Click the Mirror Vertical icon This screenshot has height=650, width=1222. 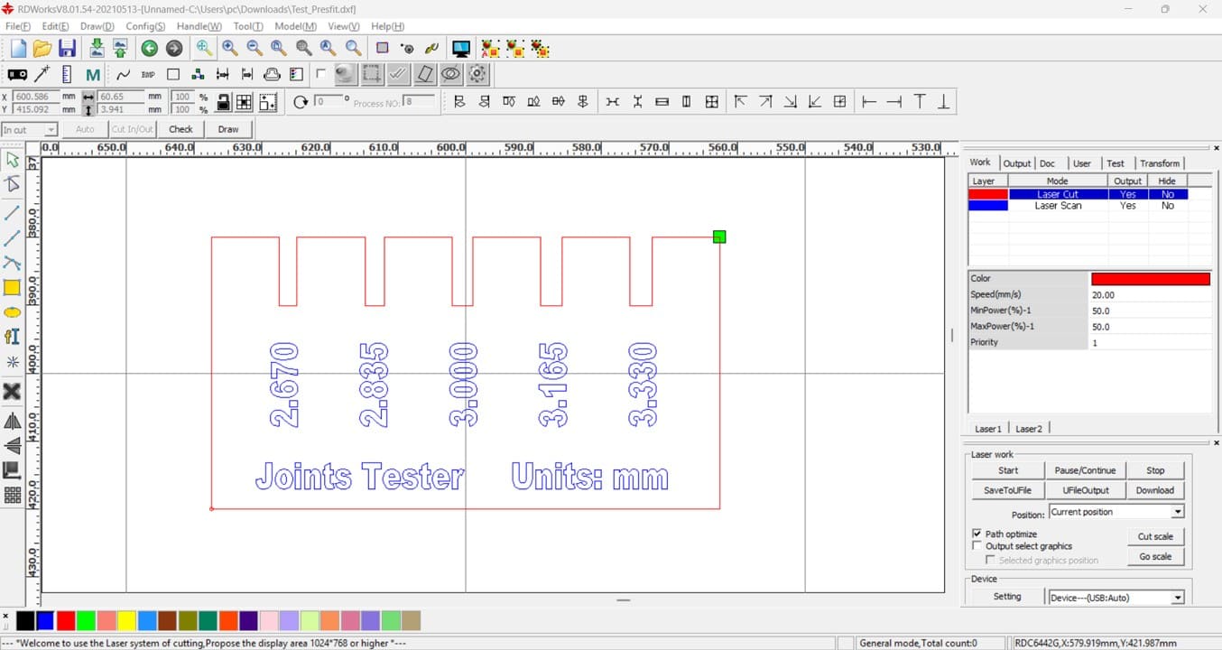13,445
